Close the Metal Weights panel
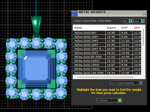Viewport: 150px width, 112px height. [144, 13]
